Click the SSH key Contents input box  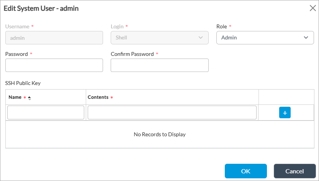click(172, 113)
